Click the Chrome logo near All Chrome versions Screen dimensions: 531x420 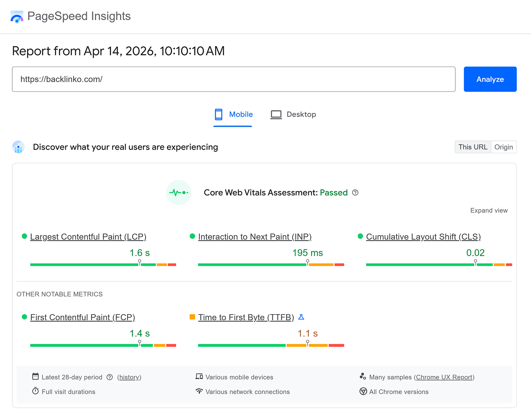pos(363,391)
